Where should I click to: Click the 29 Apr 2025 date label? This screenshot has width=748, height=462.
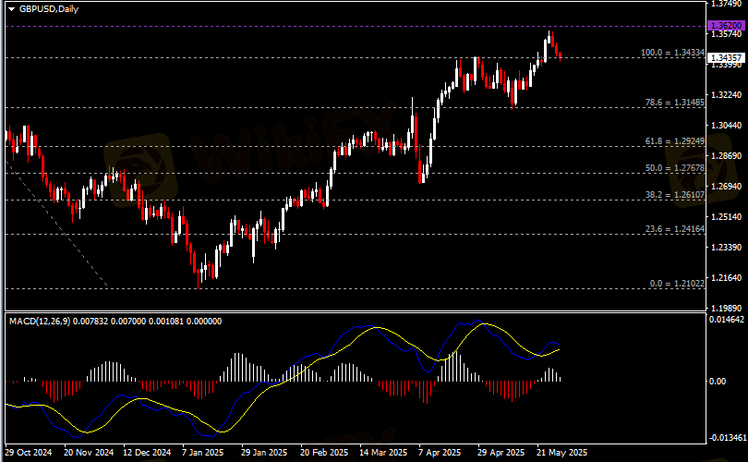(x=501, y=453)
